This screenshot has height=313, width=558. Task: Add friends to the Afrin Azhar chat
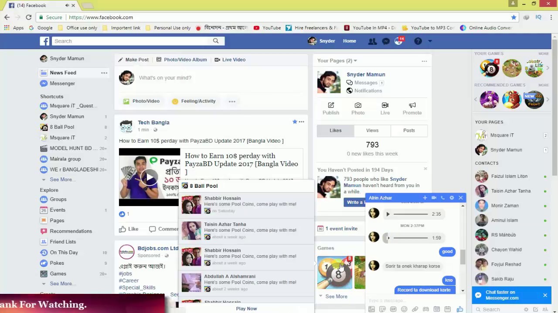[425, 198]
